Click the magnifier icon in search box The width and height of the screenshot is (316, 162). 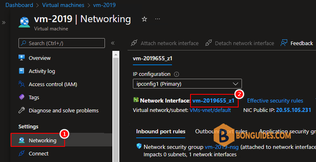[24, 43]
